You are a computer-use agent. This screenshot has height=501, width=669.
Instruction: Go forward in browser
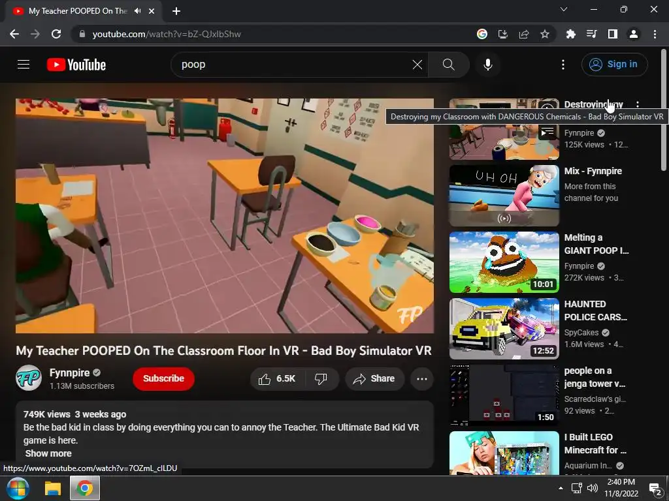point(35,34)
